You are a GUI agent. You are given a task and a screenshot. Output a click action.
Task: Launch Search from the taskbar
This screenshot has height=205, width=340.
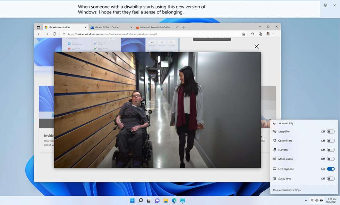pos(140,200)
